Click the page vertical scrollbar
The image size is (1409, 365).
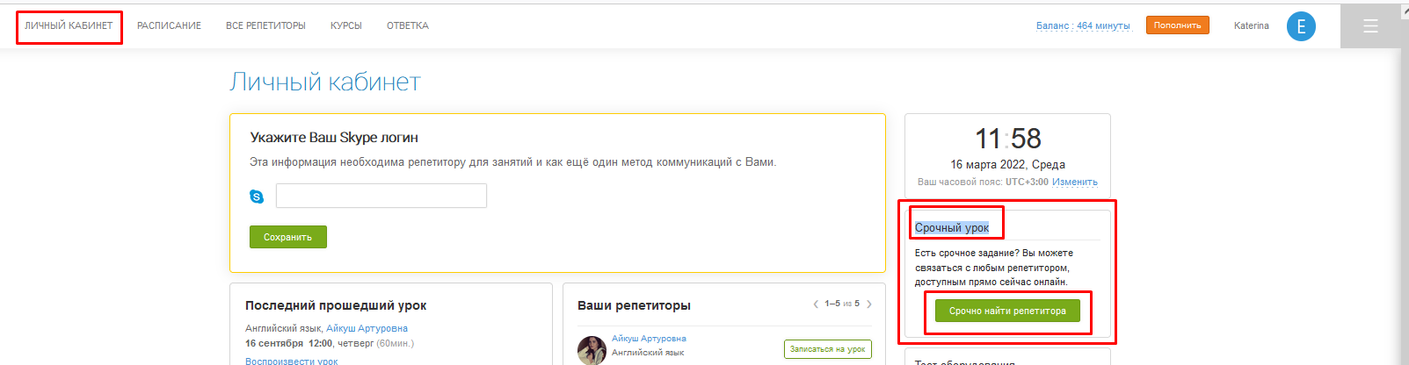click(1405, 184)
